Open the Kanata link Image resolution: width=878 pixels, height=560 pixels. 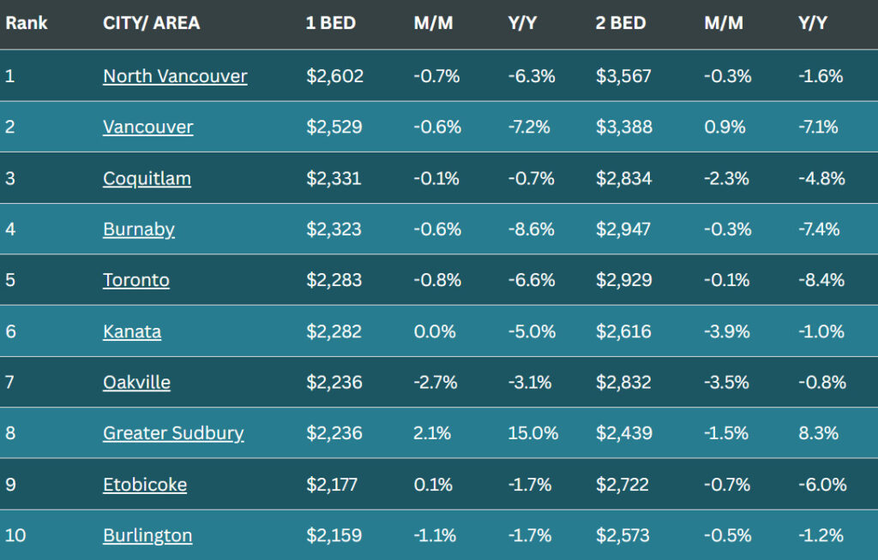coord(132,331)
